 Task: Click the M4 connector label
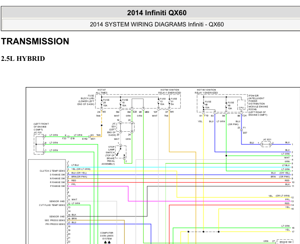tap(172, 112)
